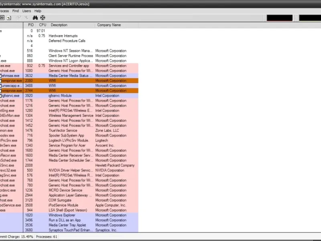Open the Users menu
The height and width of the screenshot is (241, 321).
26,11
